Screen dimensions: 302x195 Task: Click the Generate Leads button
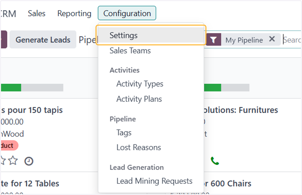coord(43,40)
